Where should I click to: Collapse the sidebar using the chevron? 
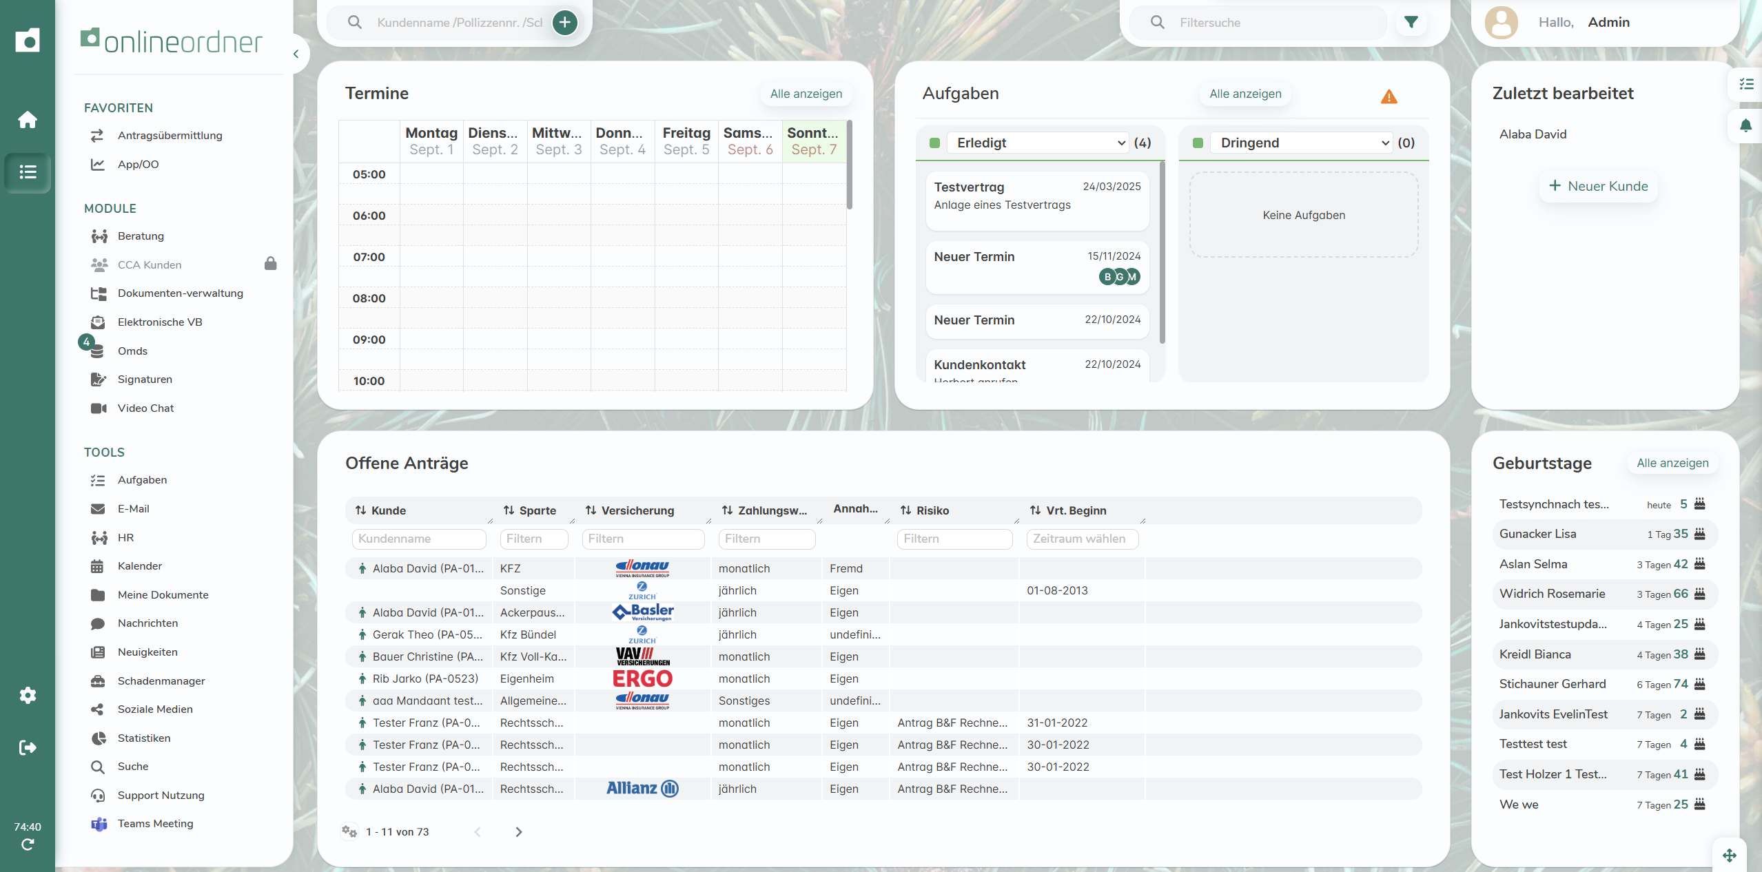click(296, 54)
